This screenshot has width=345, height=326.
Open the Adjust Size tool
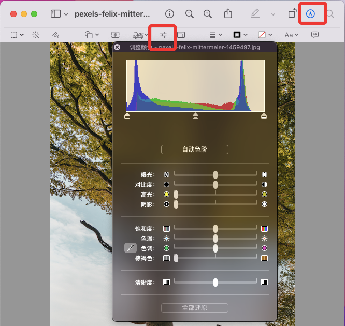181,35
